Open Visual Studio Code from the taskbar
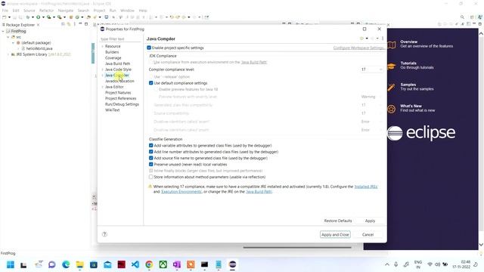484x272 pixels. (x=135, y=264)
